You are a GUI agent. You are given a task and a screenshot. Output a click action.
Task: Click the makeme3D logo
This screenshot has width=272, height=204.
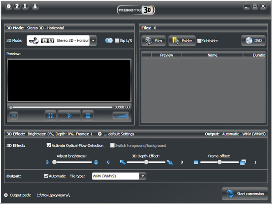click(x=136, y=10)
